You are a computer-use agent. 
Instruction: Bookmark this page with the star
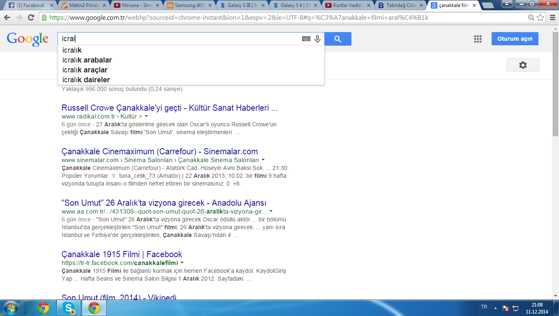541,18
